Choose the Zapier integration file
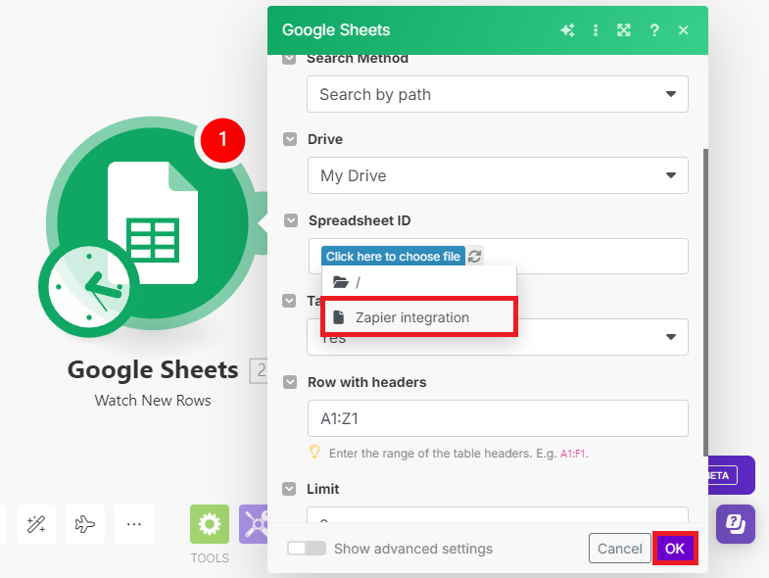 point(419,317)
